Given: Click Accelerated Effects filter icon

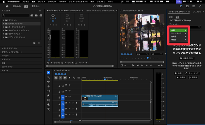Looking at the screenshot, I should point(32,15).
